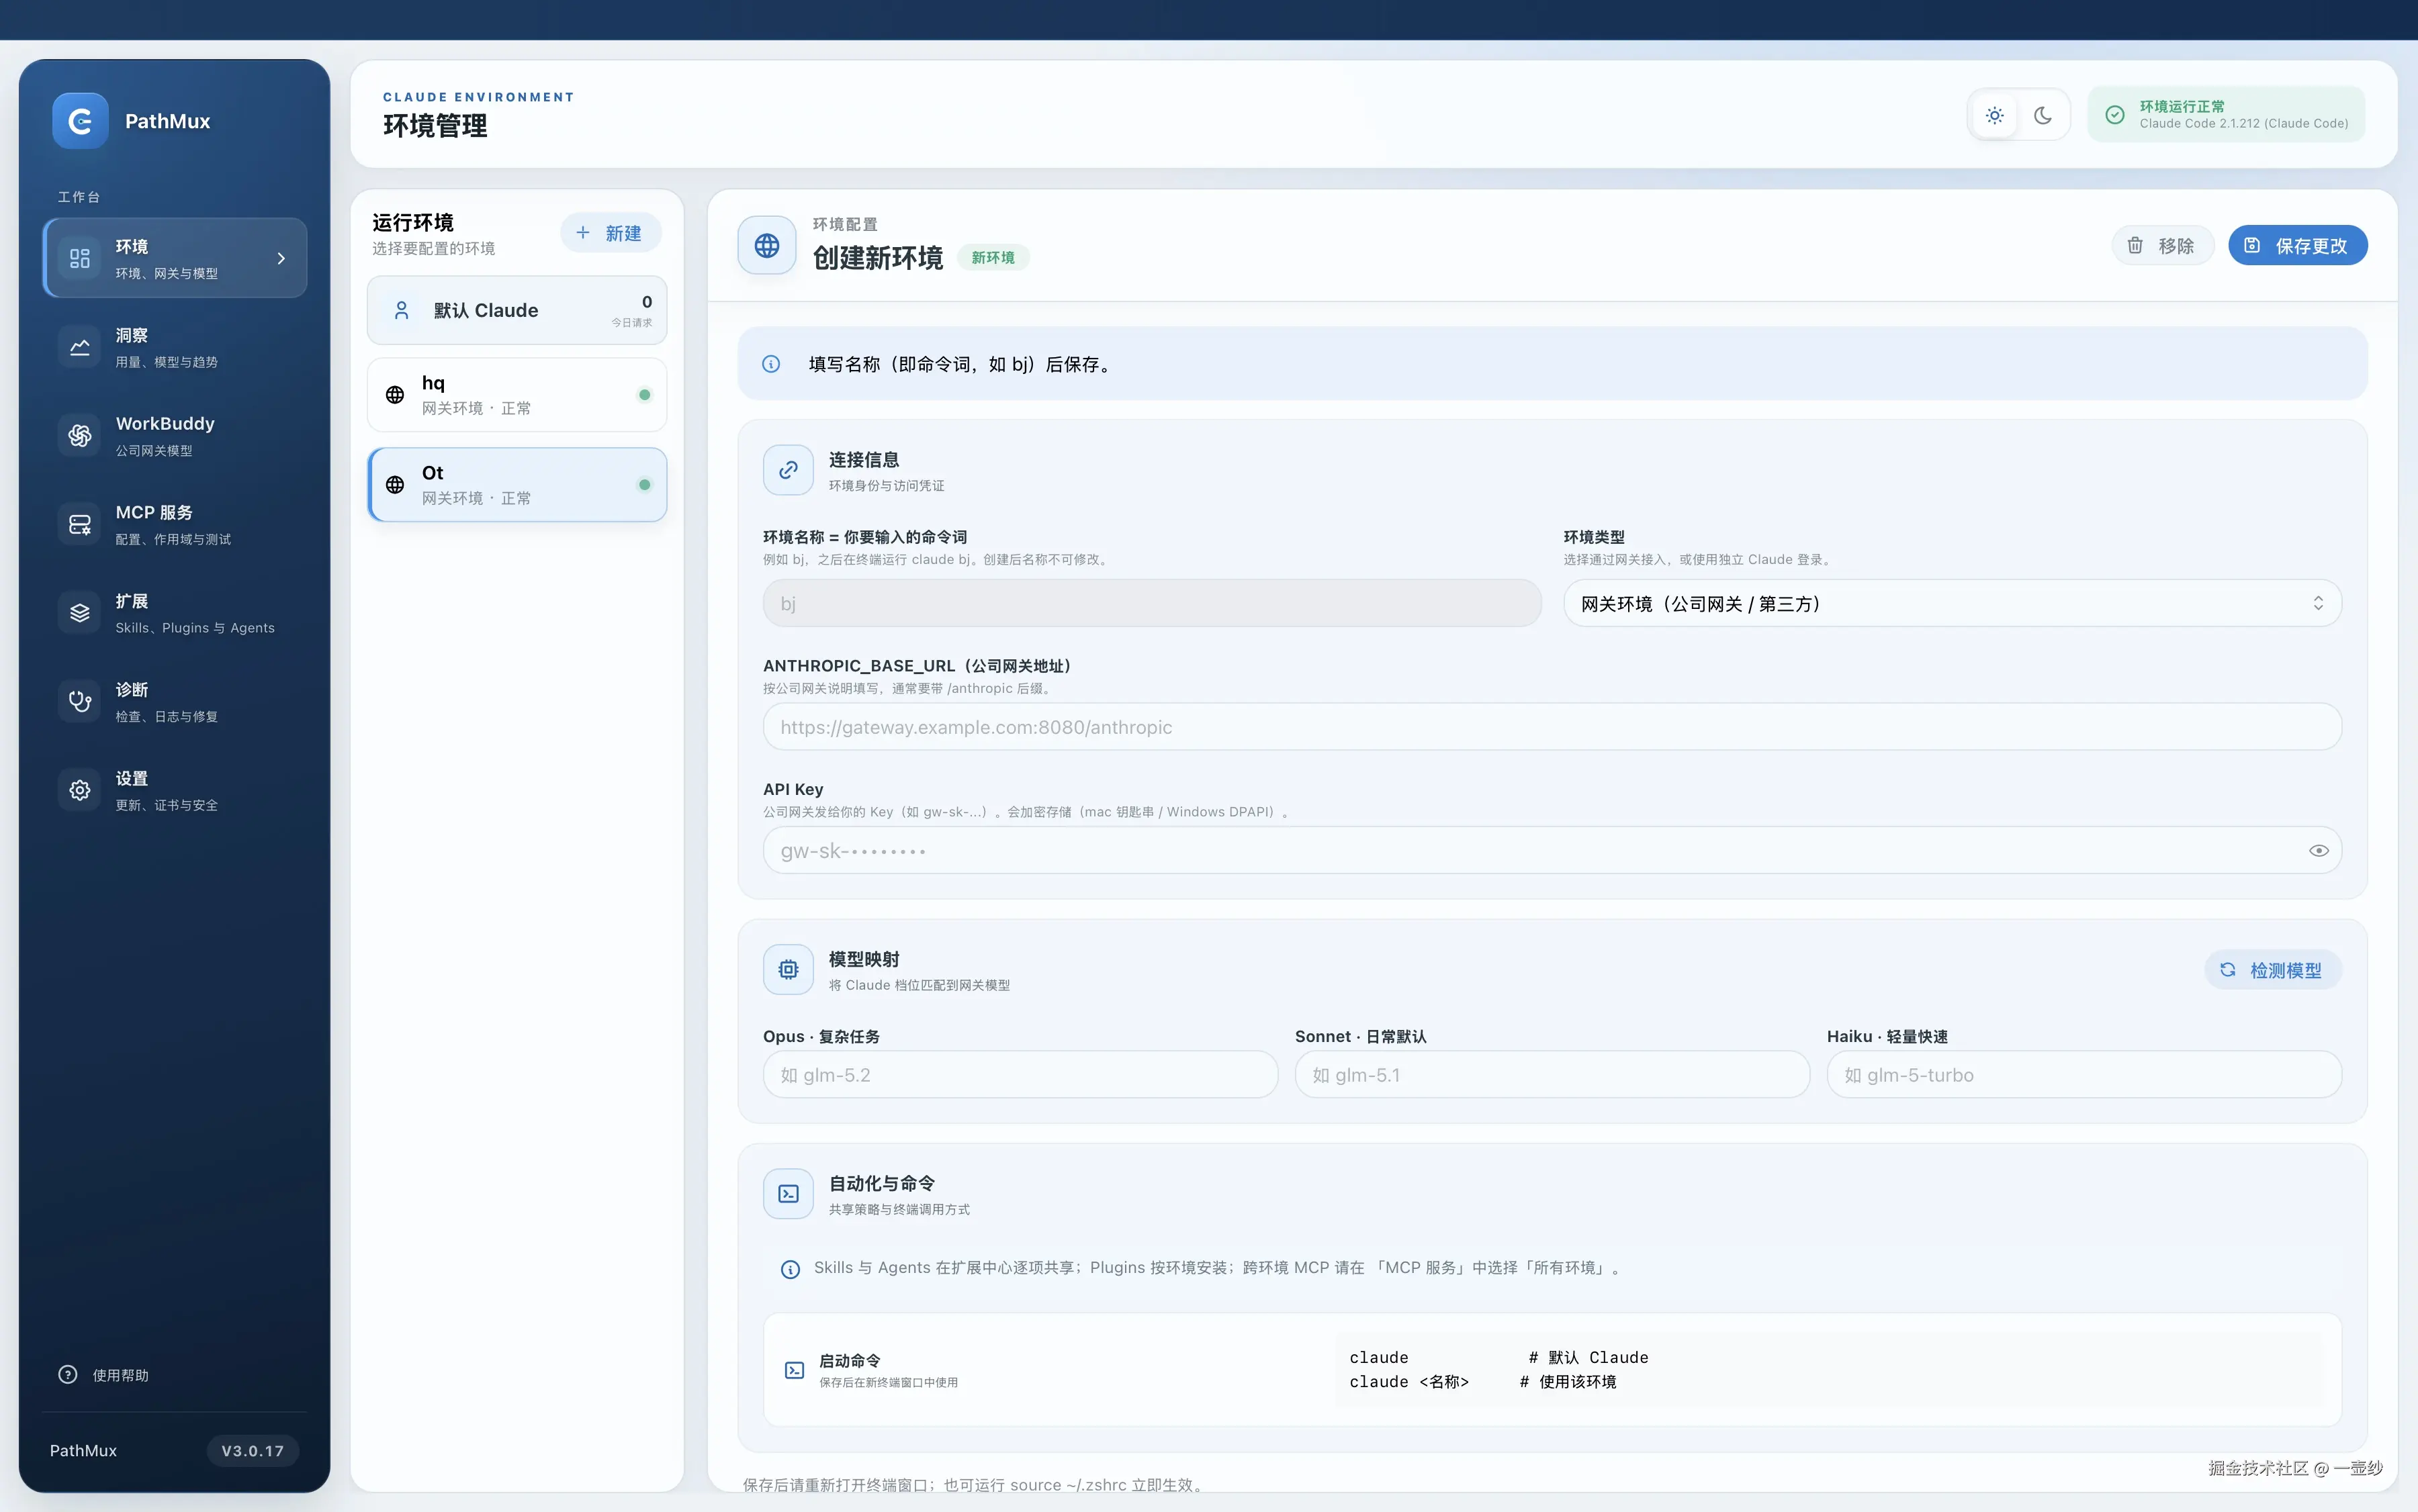
Task: Click the info icon beside Skills 与 Agents note
Action: pos(791,1270)
